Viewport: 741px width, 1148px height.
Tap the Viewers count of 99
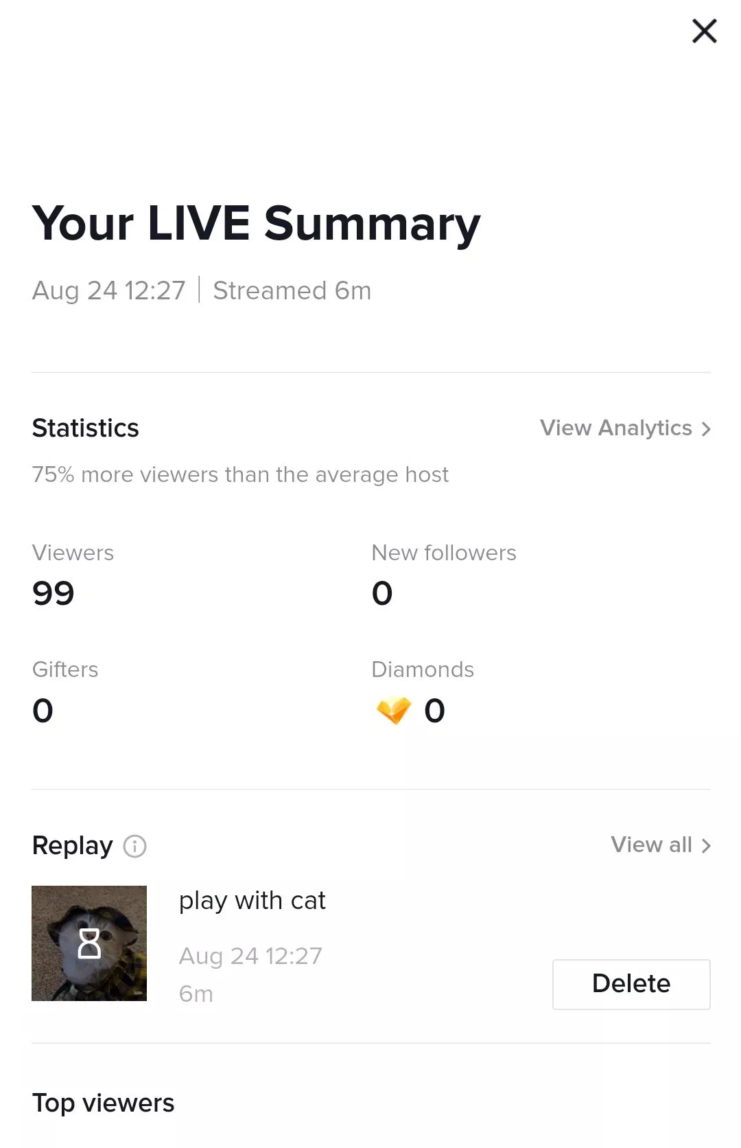53,593
